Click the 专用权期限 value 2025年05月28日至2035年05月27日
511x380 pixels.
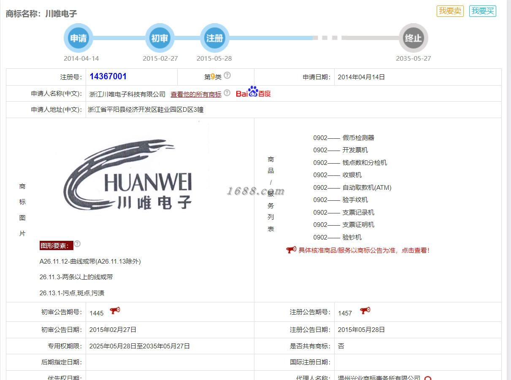click(x=140, y=346)
